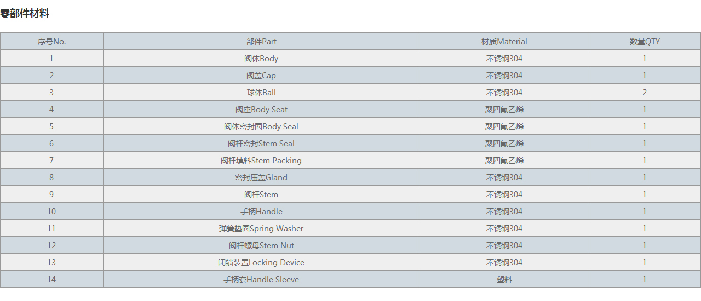Click the 密封压盖Gland cell
The height and width of the screenshot is (301, 701).
261,178
